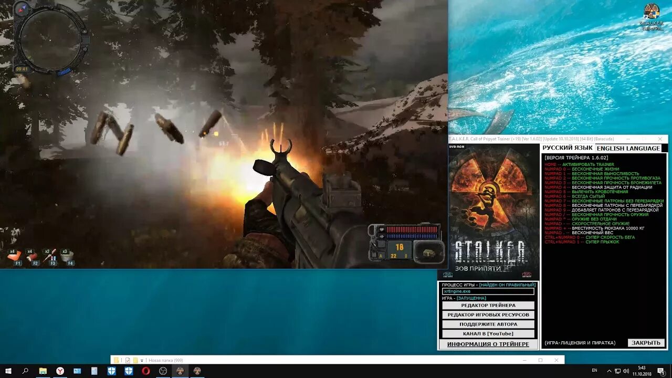This screenshot has height=378, width=672.
Task: Open EN language indicator in tray
Action: click(594, 371)
